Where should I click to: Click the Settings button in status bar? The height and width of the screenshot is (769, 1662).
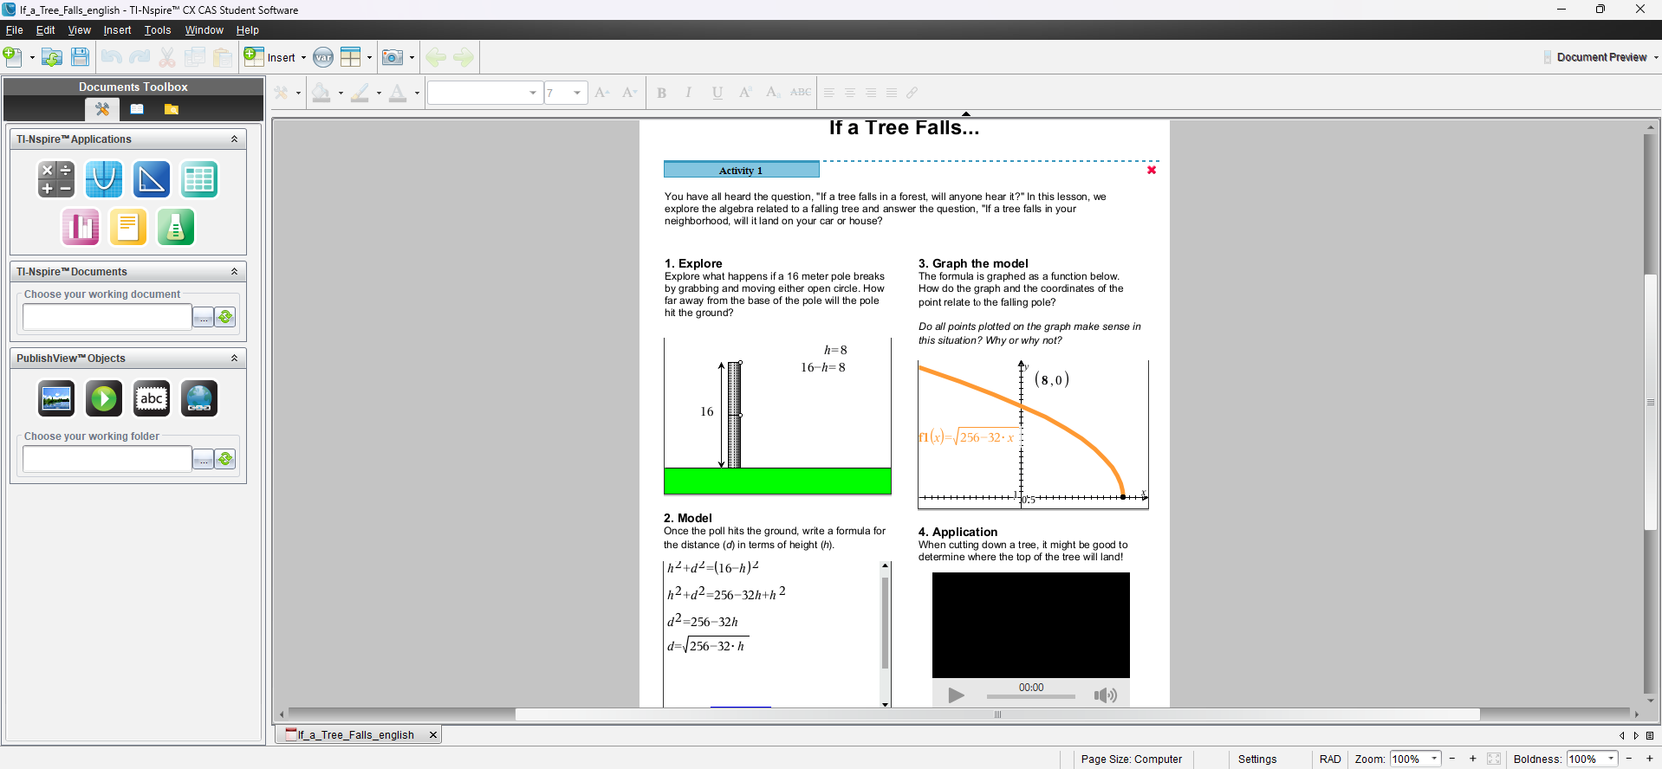(x=1256, y=759)
